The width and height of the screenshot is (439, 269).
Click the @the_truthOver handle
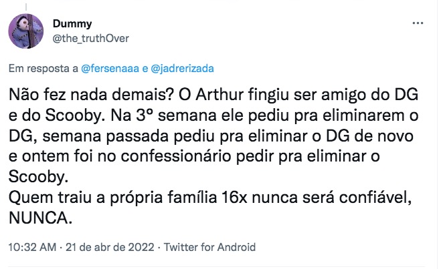coord(90,38)
